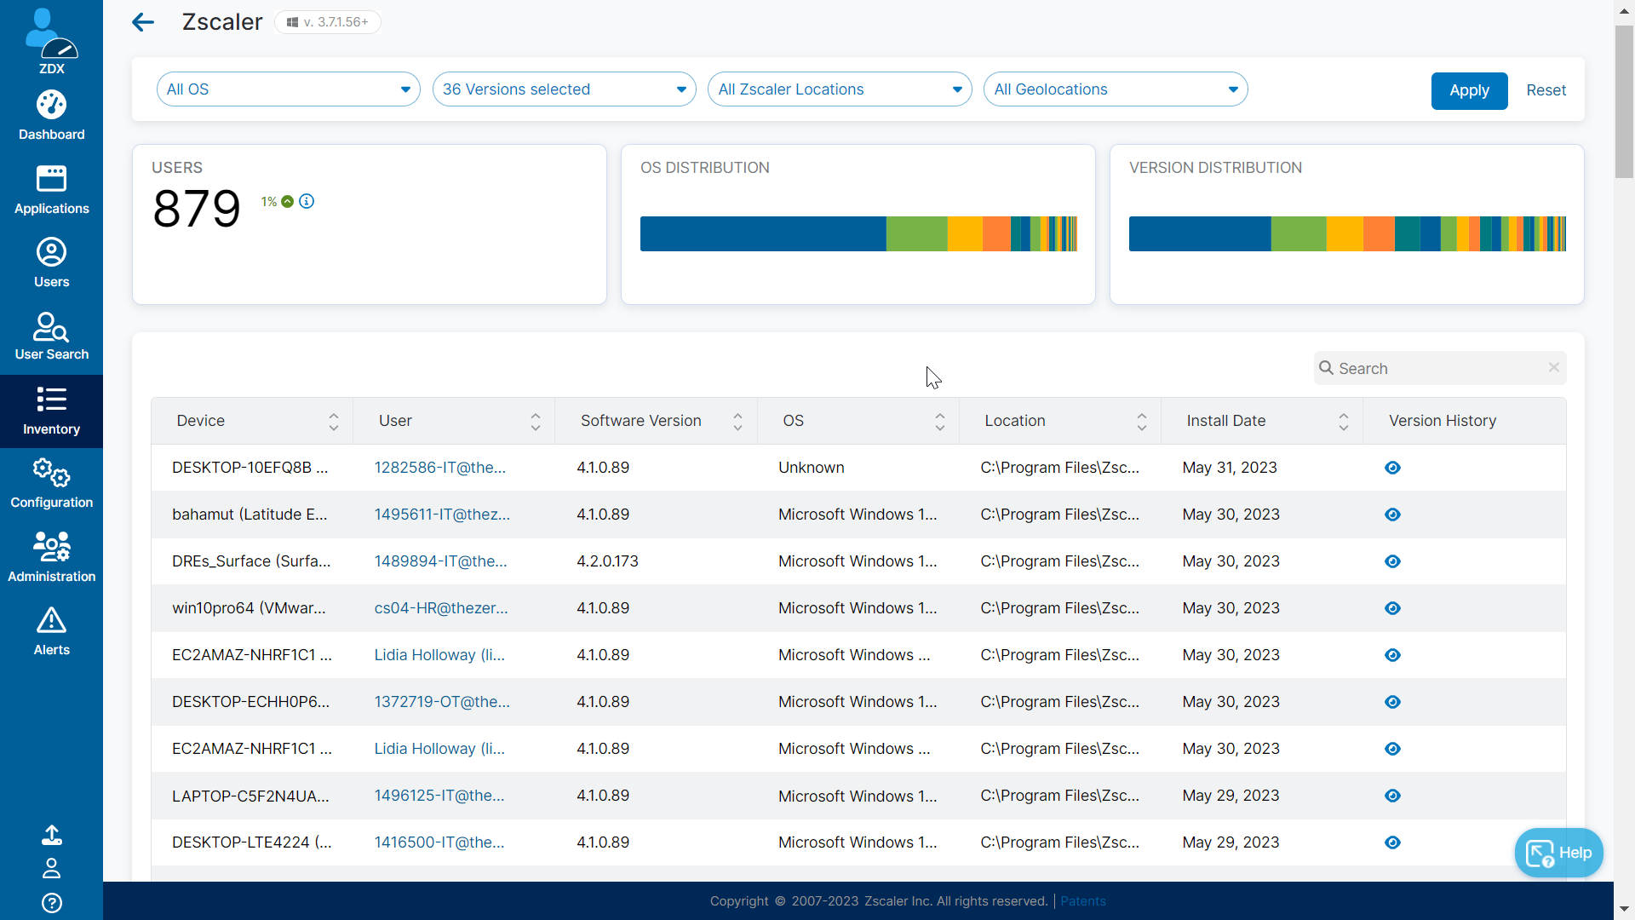The image size is (1635, 920).
Task: Show version history for LAPTOP-C5F2N4UA row
Action: coord(1392,796)
